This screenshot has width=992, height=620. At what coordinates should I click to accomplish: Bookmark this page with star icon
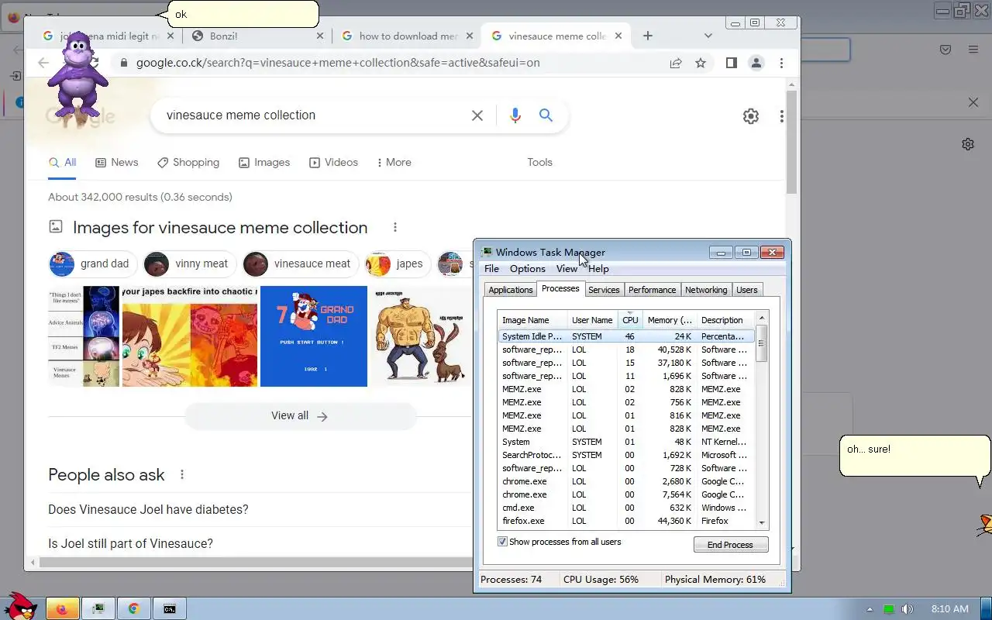(701, 63)
